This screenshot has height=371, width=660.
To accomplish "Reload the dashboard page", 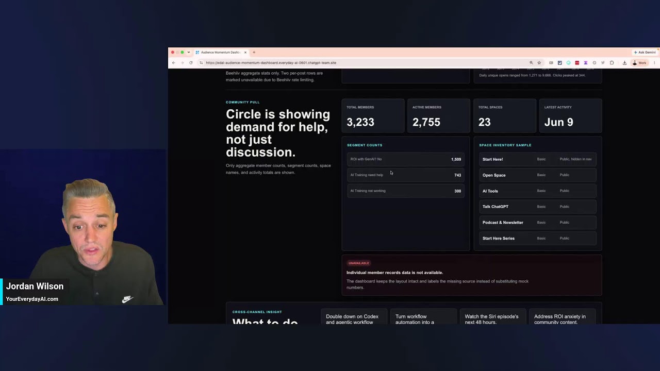I will (x=191, y=63).
